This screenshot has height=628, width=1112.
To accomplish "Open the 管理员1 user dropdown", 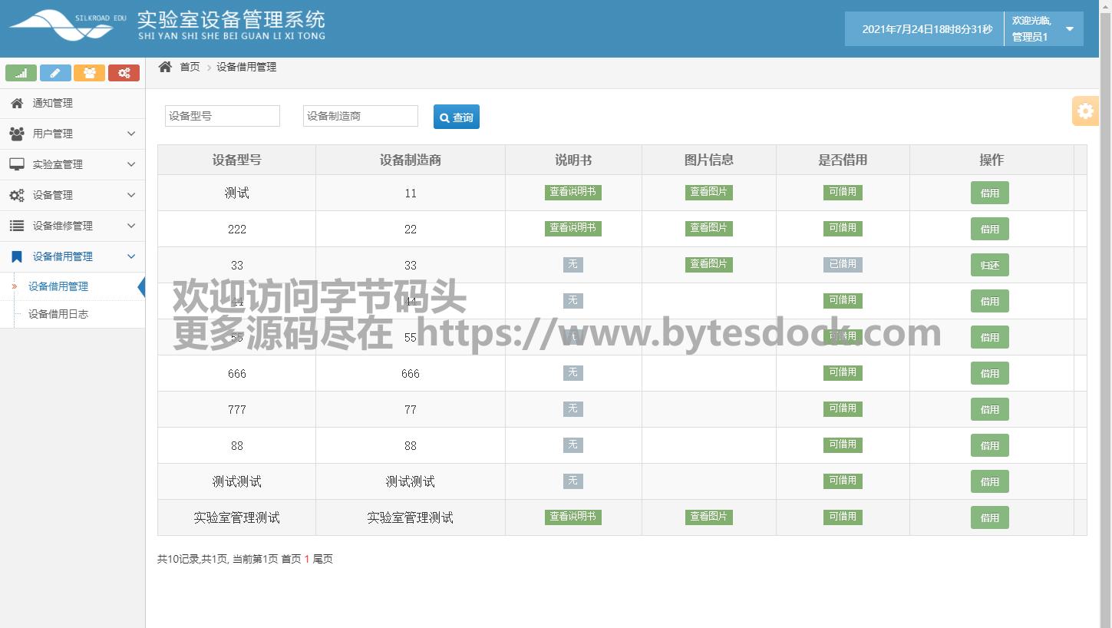I will 1069,29.
